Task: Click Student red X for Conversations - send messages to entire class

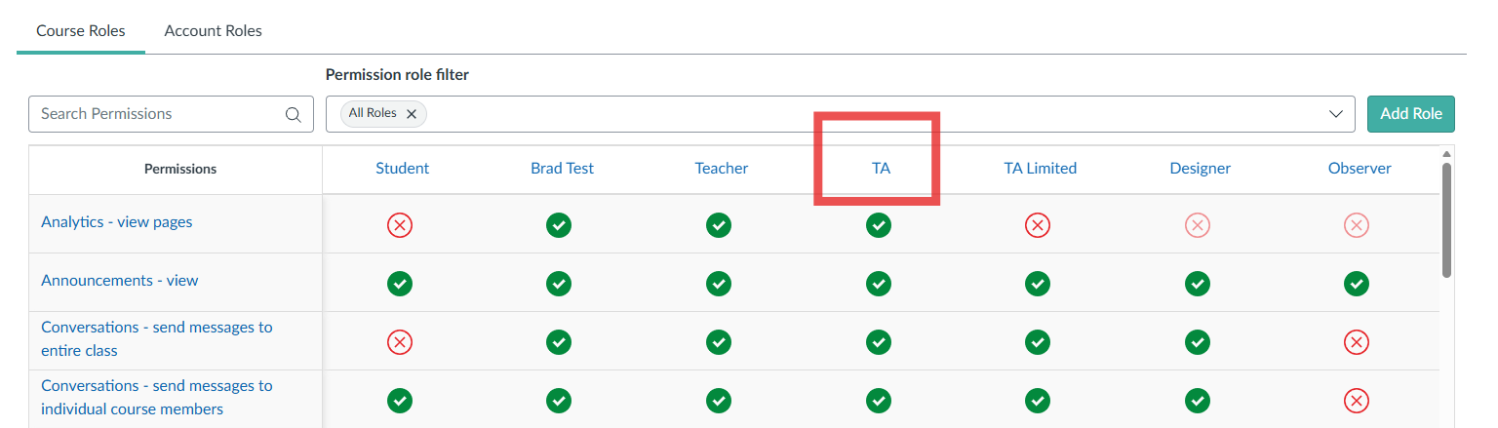Action: [400, 342]
